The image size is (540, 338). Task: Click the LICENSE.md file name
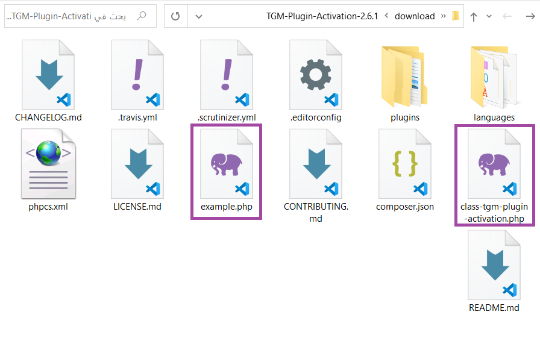(137, 207)
